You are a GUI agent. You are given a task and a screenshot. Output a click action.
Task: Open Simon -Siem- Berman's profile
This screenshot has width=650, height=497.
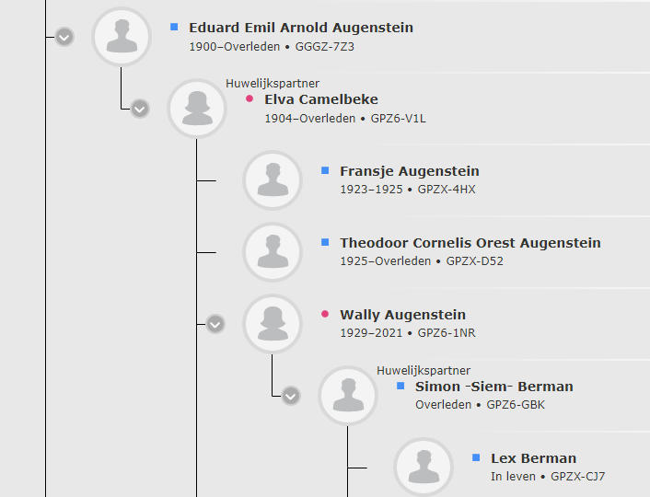coord(494,387)
